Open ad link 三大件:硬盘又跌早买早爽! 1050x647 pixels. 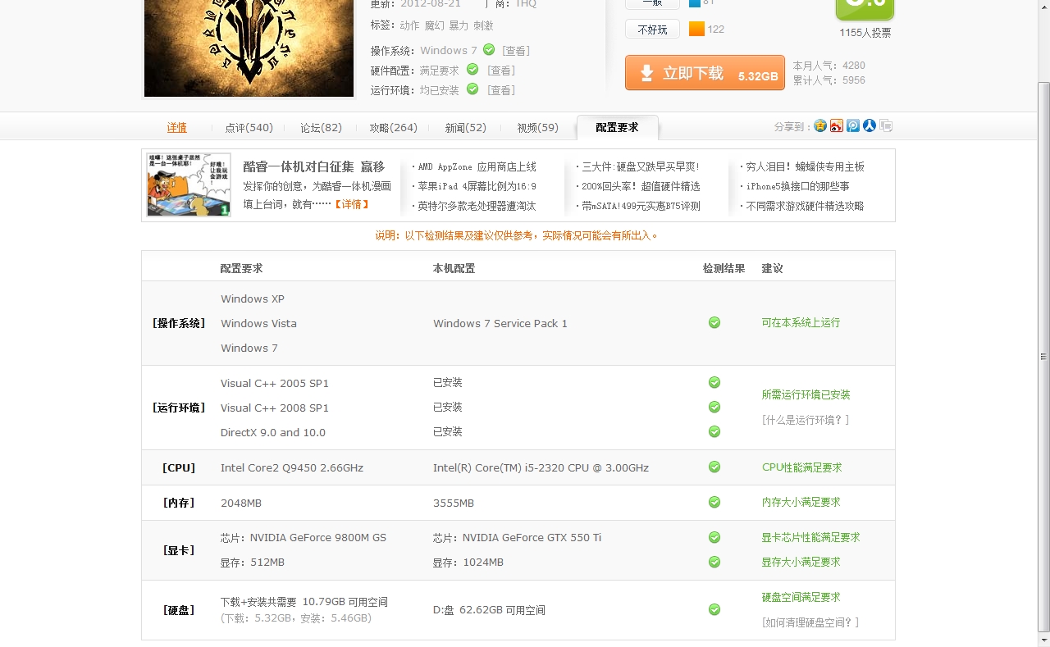click(x=641, y=167)
